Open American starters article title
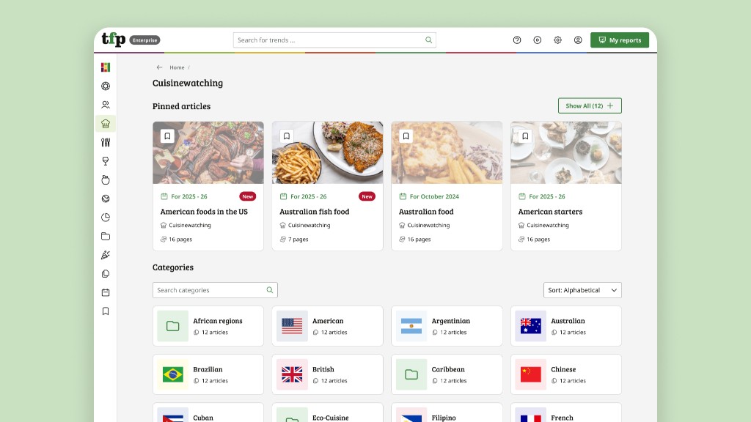 pos(550,212)
